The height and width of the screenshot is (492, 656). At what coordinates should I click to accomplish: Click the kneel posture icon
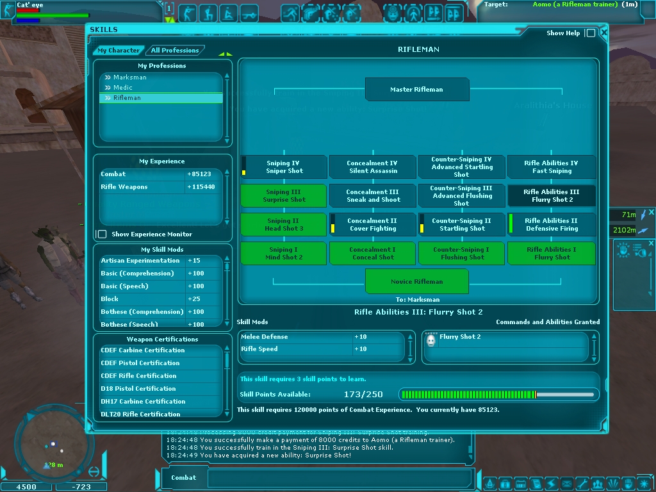point(208,13)
